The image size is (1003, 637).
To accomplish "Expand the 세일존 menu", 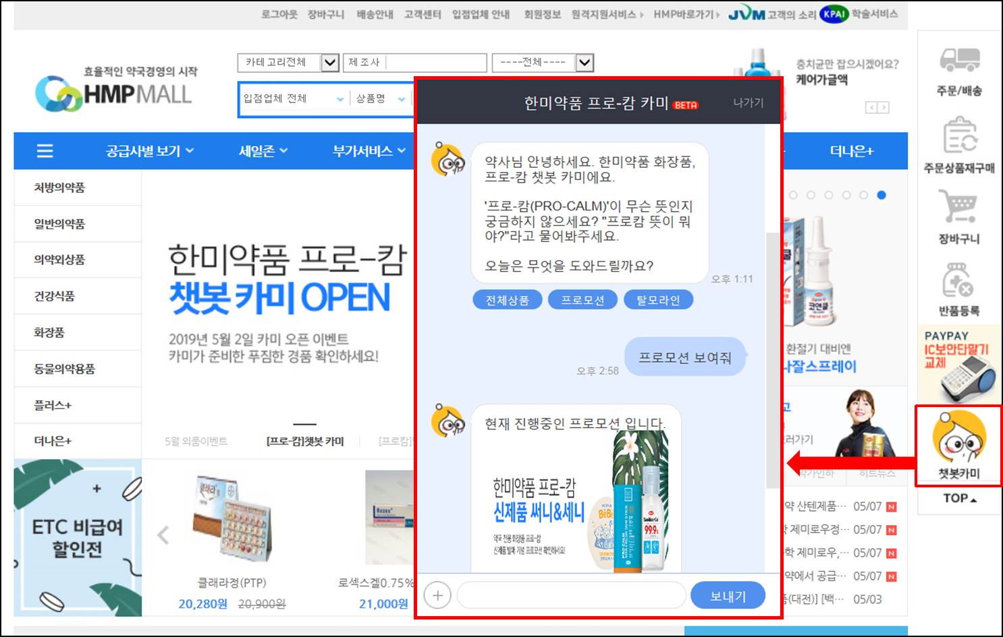I will 263,151.
